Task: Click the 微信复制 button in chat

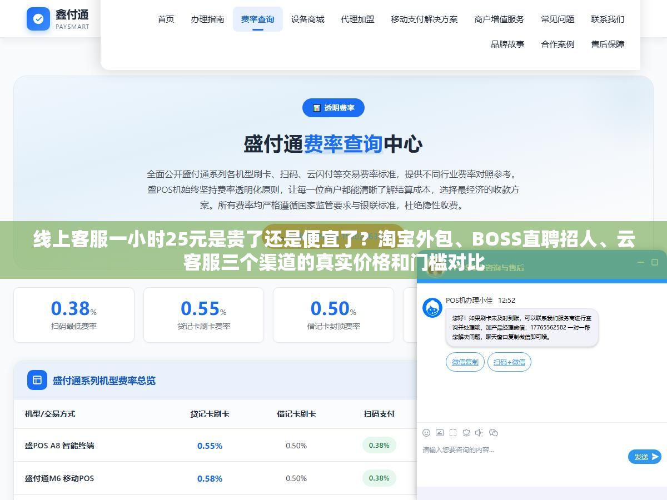Action: point(465,362)
